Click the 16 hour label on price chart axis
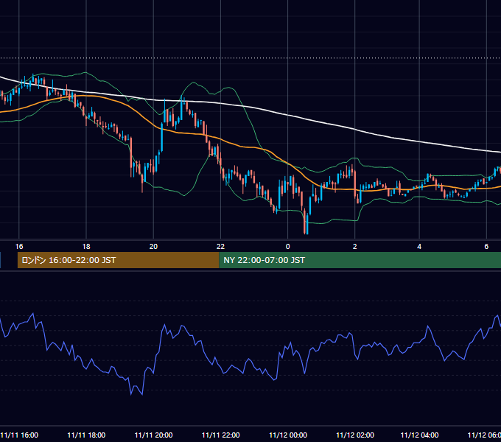Screen dimensions: 501x442 [x=19, y=247]
